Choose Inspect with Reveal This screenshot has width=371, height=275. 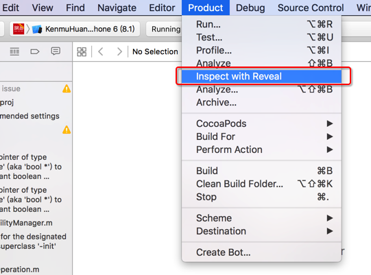[x=261, y=76]
